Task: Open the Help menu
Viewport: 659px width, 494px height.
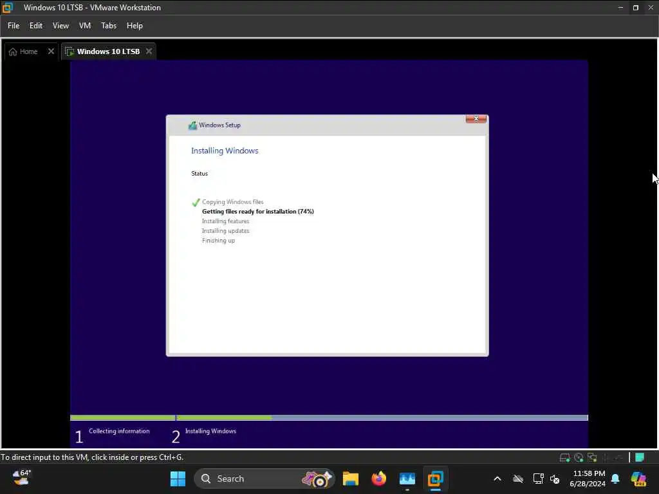Action: coord(135,26)
